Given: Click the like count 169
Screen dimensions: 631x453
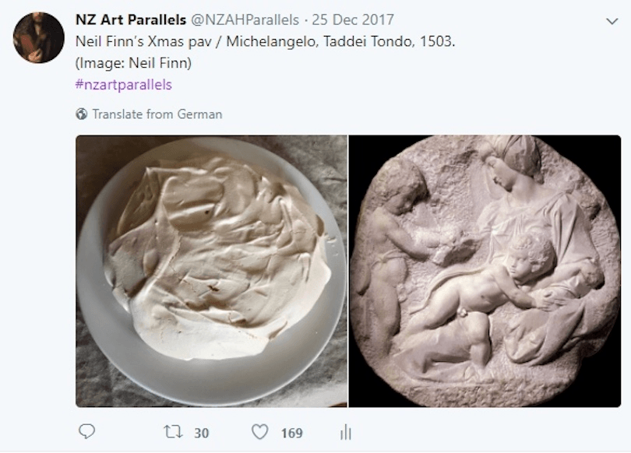Looking at the screenshot, I should pos(291,433).
